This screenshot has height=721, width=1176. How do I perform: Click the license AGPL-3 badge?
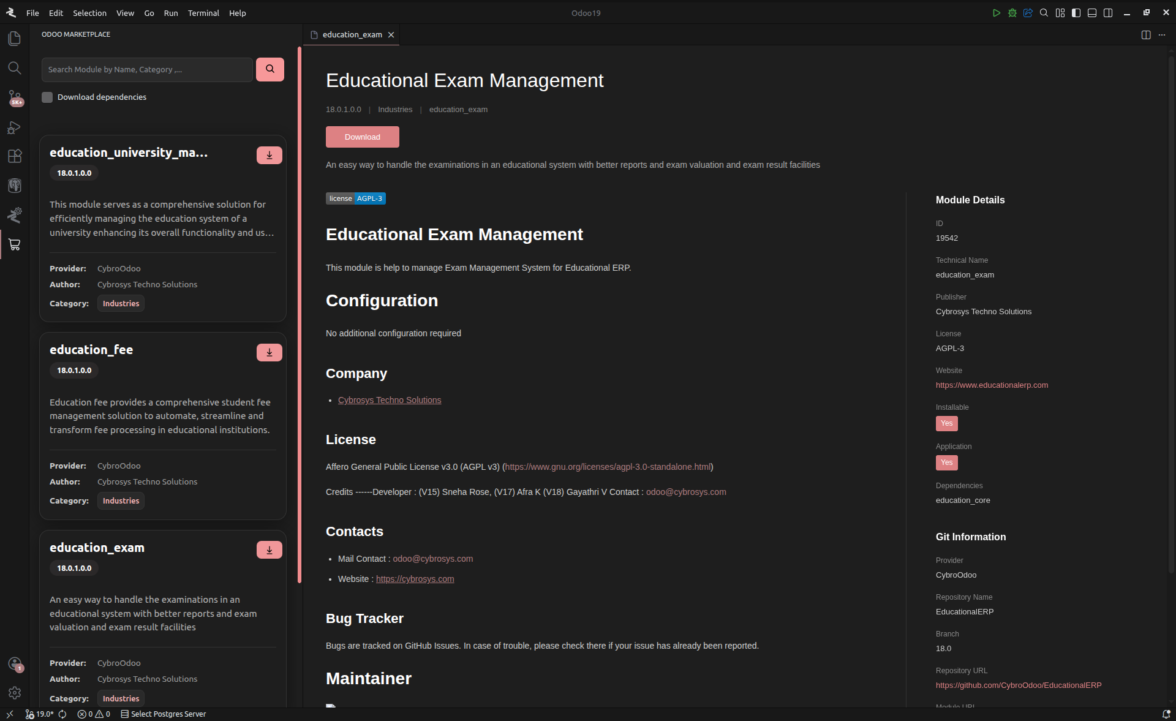pos(356,198)
